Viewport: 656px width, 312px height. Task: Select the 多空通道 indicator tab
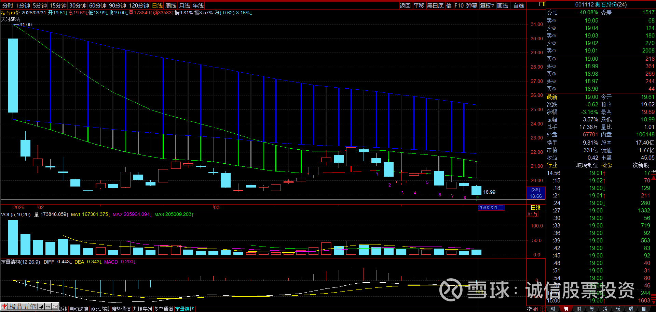coord(163,309)
